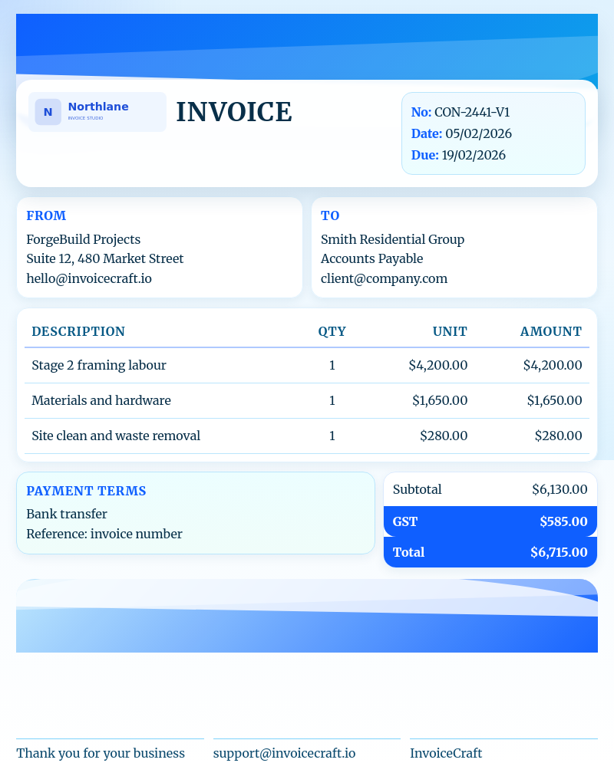The image size is (614, 763).
Task: Click unit price of Site clean row
Action: coord(444,436)
